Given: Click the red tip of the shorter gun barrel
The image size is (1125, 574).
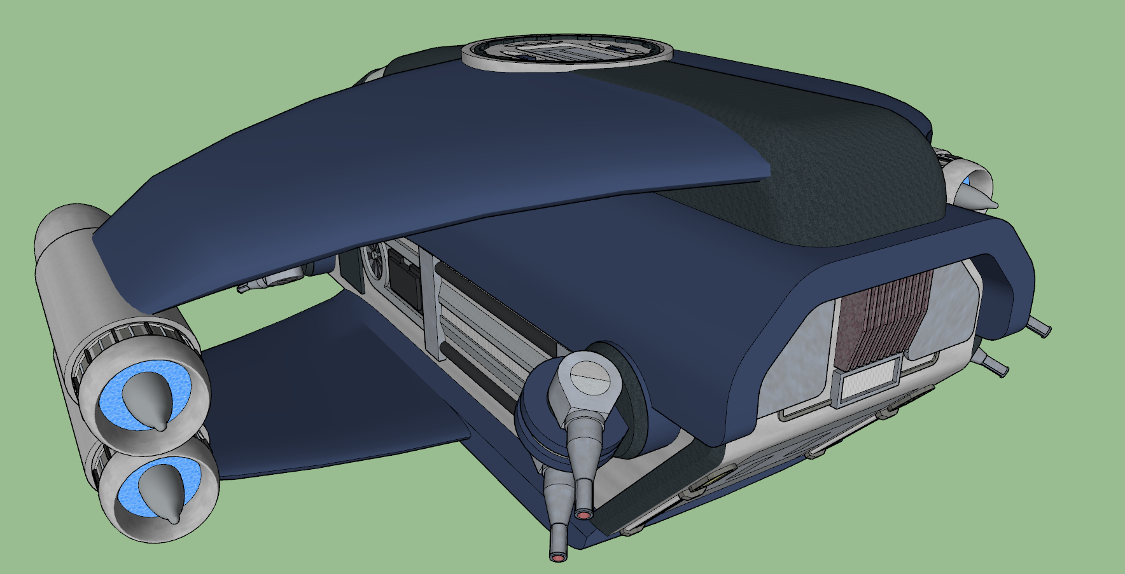Looking at the screenshot, I should 583,512.
